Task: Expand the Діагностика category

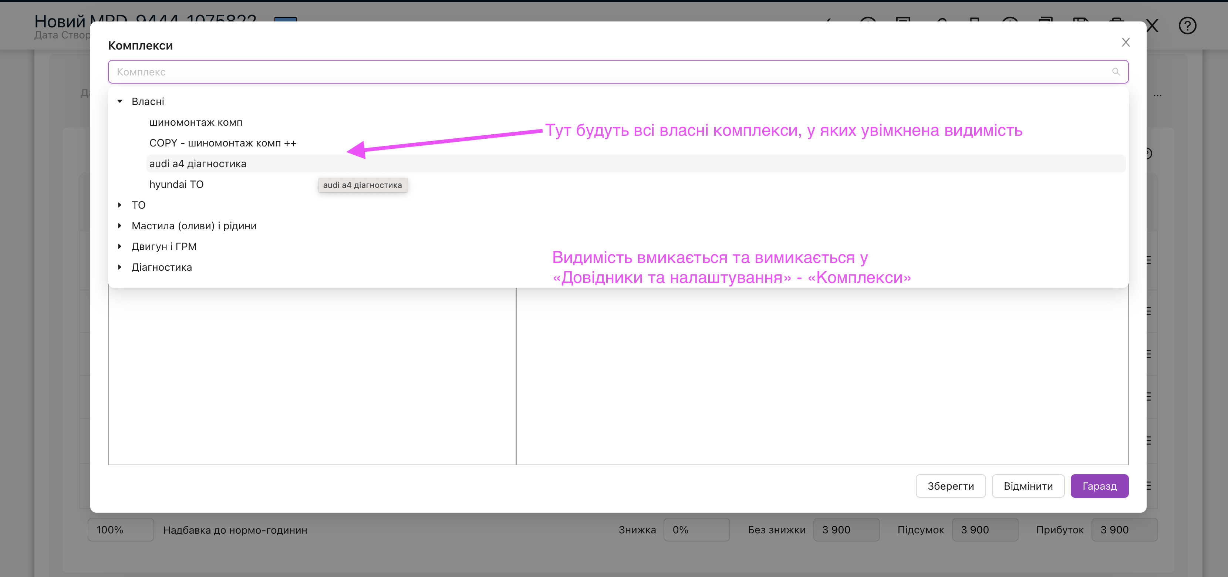Action: pos(120,267)
